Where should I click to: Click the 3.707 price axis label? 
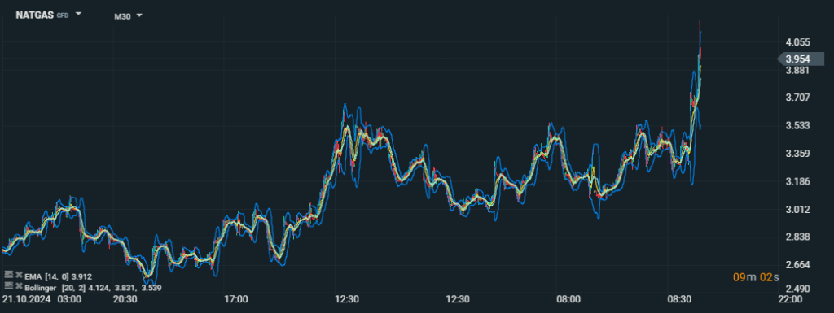tap(797, 97)
